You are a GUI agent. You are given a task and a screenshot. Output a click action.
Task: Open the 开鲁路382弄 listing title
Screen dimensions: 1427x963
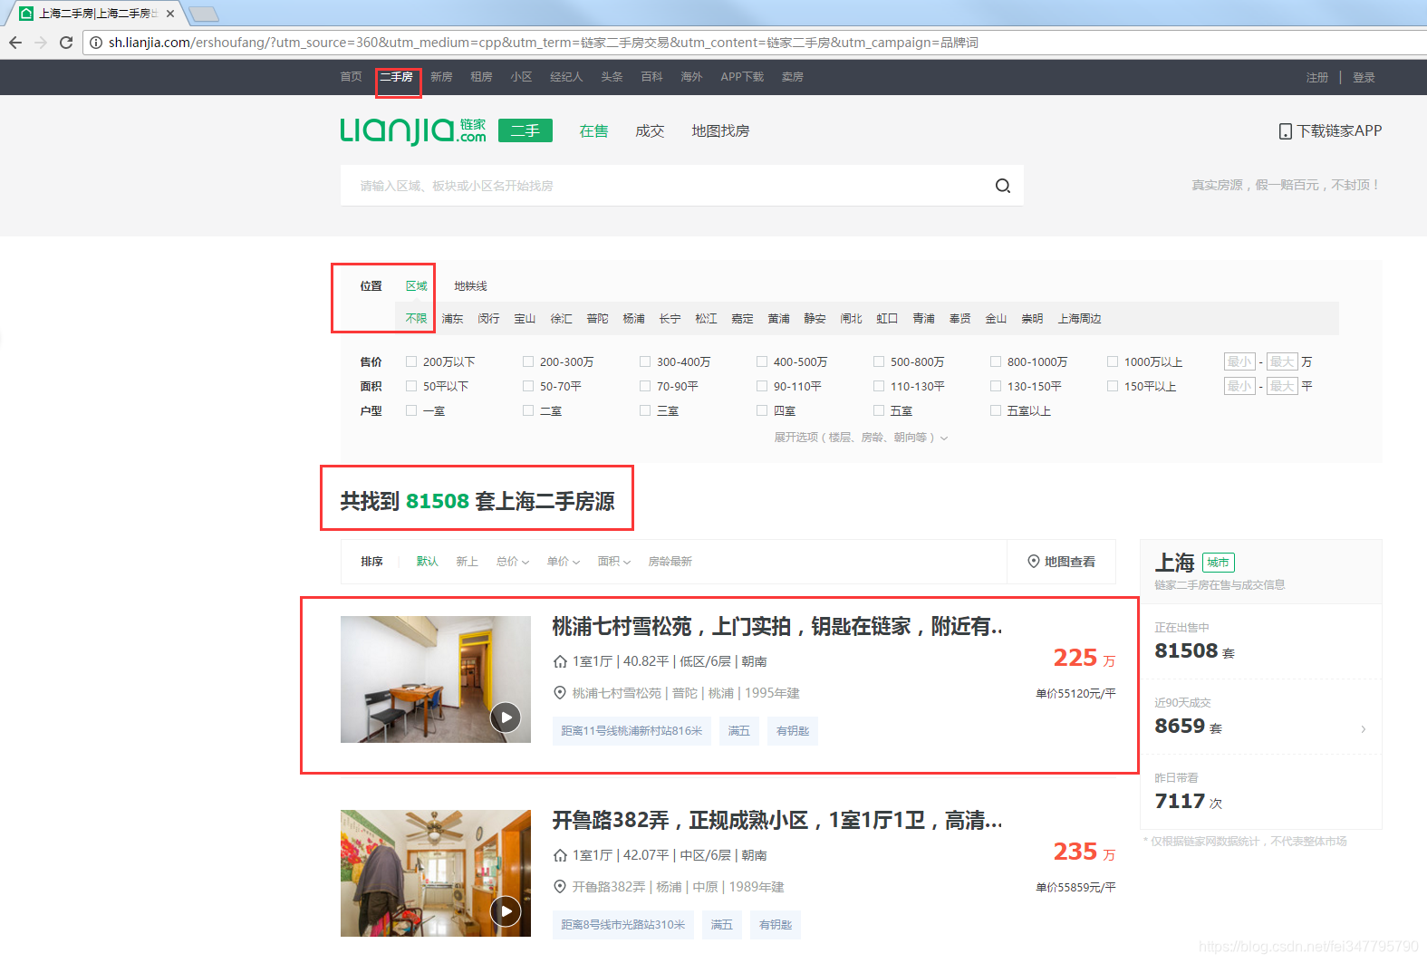(777, 821)
